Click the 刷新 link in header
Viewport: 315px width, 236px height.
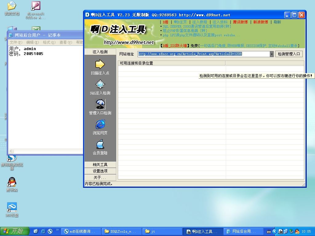[277, 22]
